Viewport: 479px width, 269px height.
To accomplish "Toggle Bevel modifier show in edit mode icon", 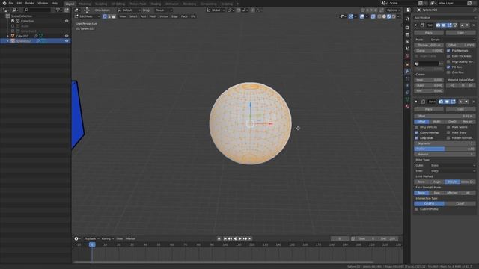I will coord(453,102).
